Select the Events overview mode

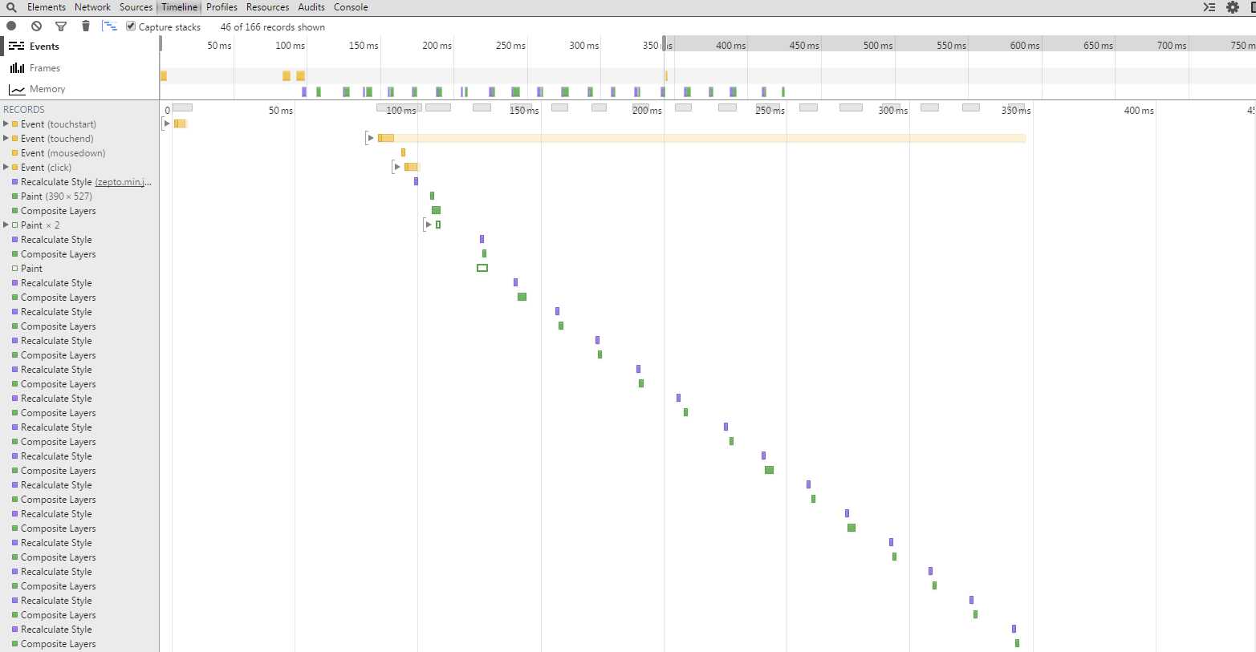pos(79,47)
